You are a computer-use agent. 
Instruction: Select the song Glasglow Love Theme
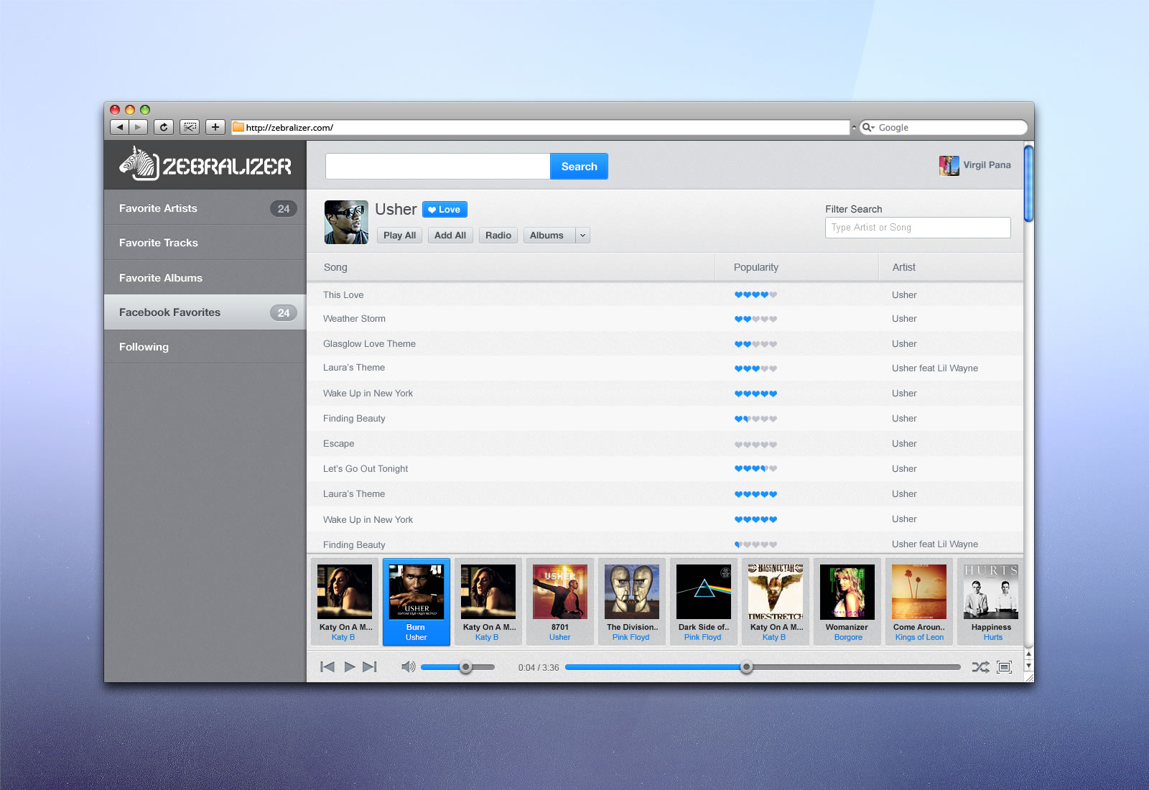click(x=369, y=344)
